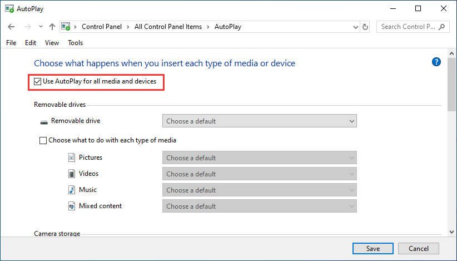Expand chevron after Control Panel breadcrumb
This screenshot has height=261, width=457.
[x=128, y=27]
